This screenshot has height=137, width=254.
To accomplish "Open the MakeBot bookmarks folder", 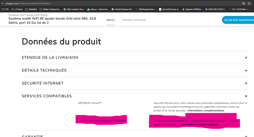I will (31, 9).
